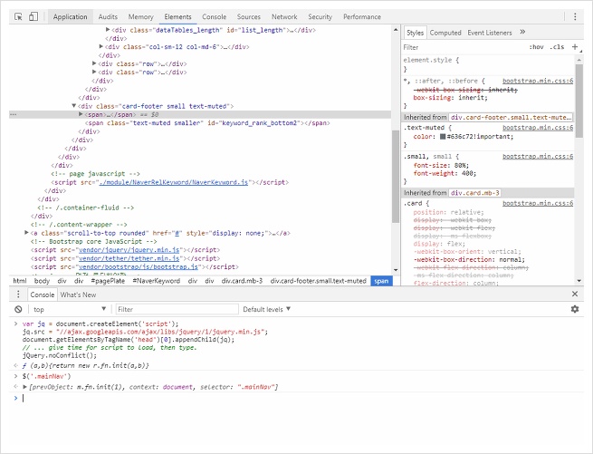The height and width of the screenshot is (454, 593).
Task: Toggle the .cls classes panel
Action: point(557,47)
